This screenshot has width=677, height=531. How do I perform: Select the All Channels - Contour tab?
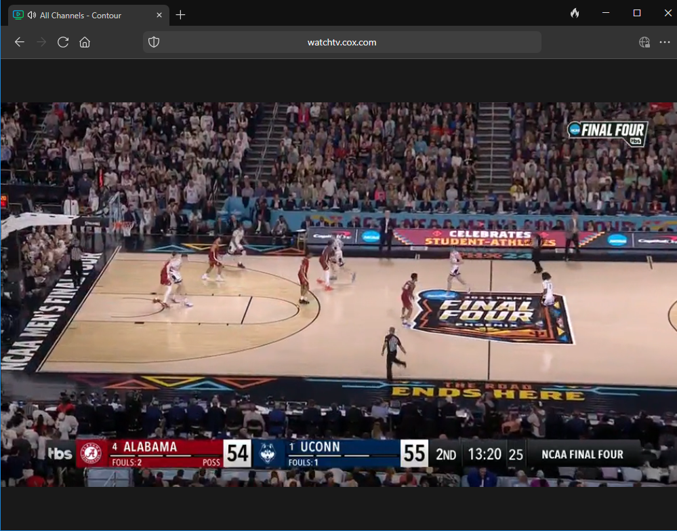coord(89,15)
